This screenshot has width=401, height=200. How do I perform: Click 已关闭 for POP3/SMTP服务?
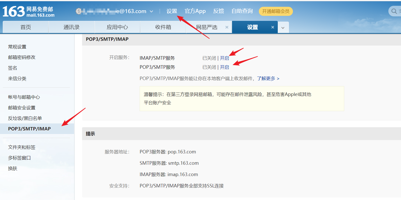(209, 67)
